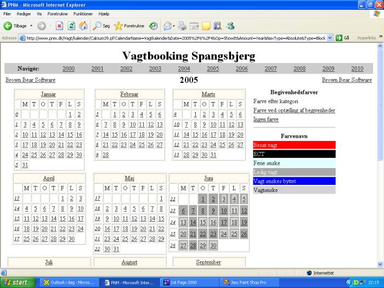Open Favorites (Foretrukne) star button
The width and height of the screenshot is (384, 288).
coord(129,26)
